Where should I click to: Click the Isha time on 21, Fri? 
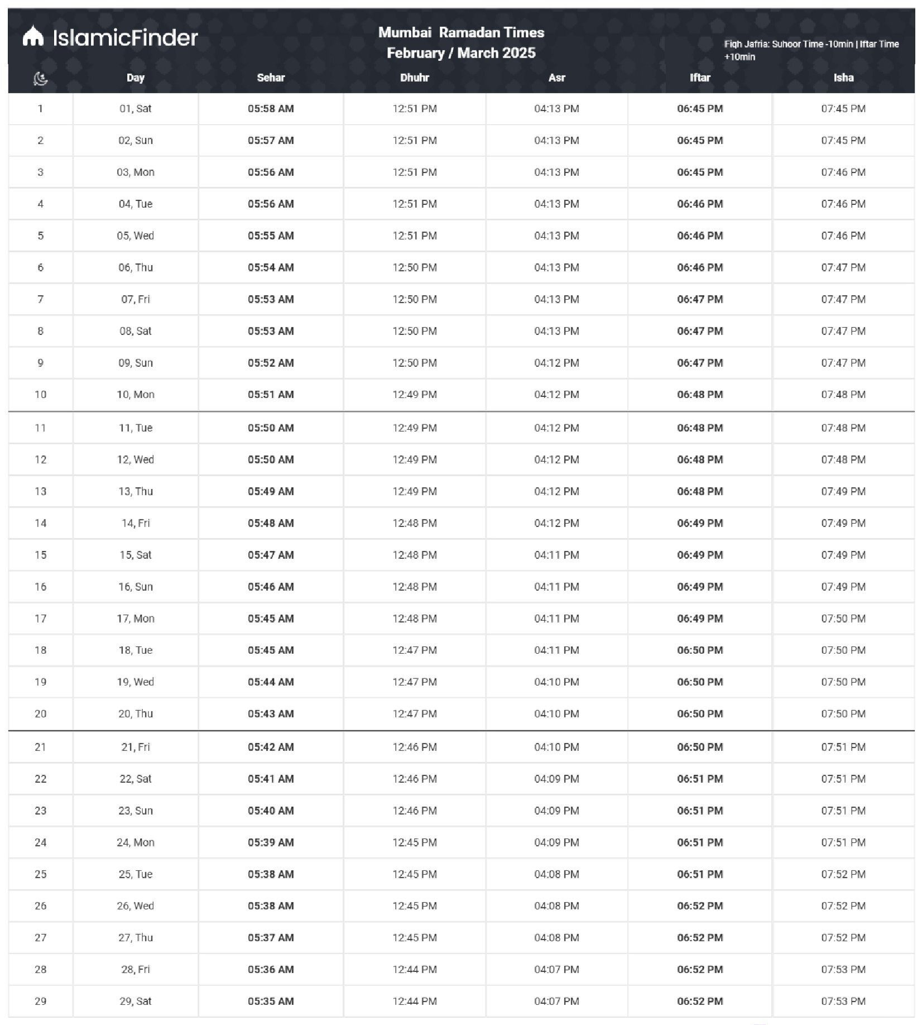[843, 747]
